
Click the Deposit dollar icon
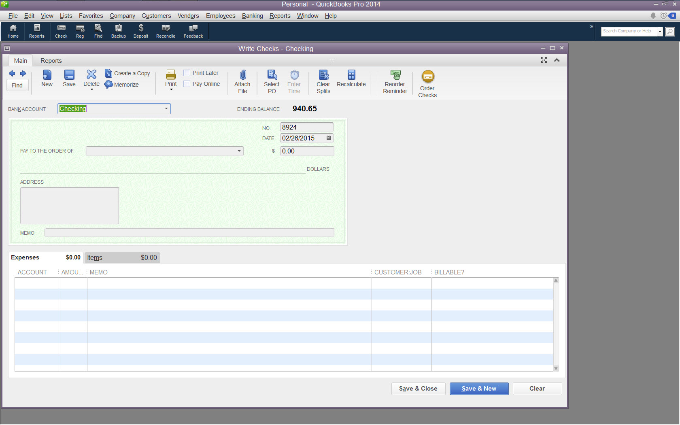(x=141, y=31)
